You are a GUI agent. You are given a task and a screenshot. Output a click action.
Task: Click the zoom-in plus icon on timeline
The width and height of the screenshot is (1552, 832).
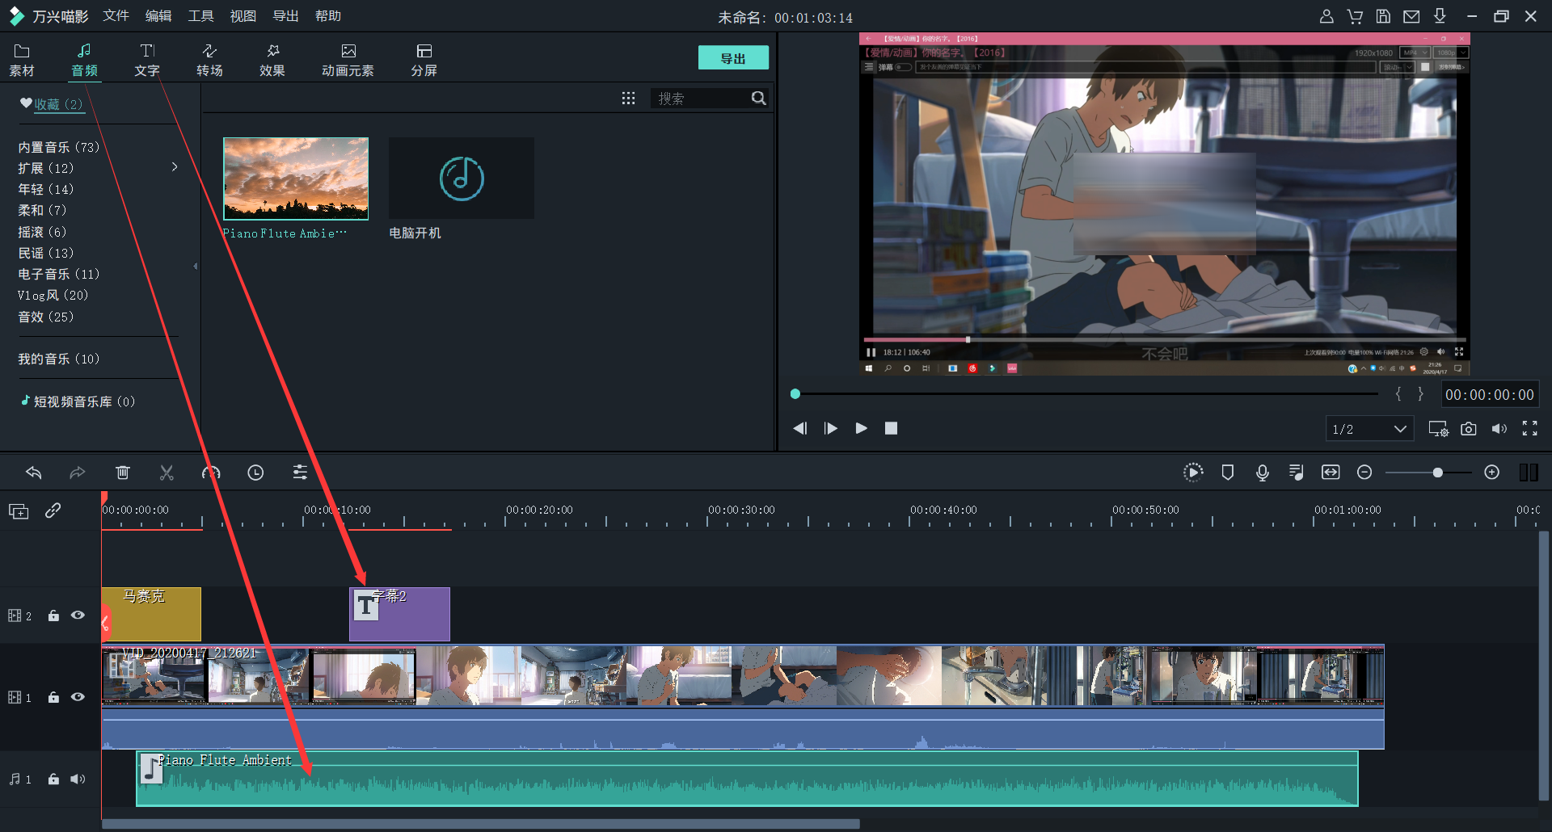point(1491,473)
